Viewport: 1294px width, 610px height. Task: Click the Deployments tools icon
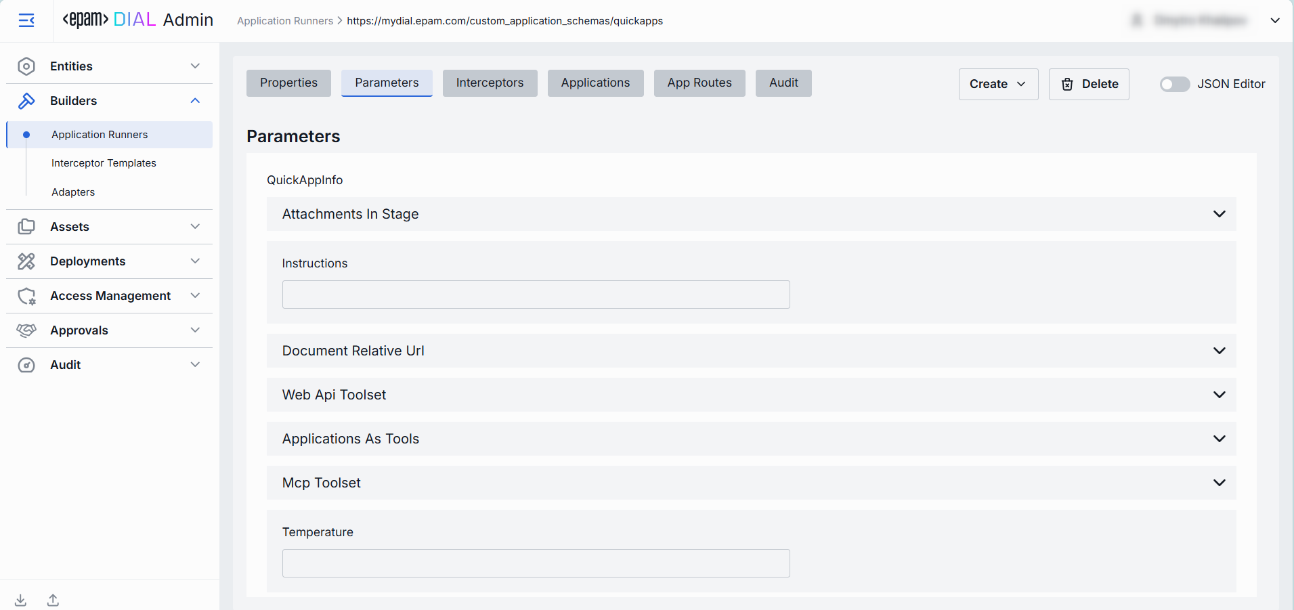[x=26, y=261]
